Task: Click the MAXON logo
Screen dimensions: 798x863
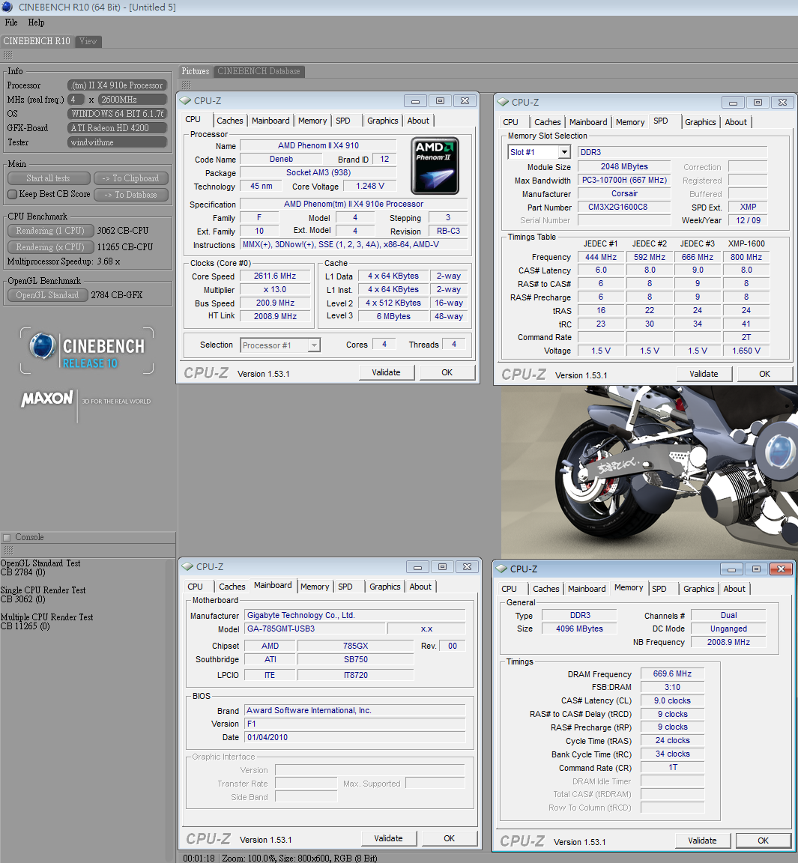Action: point(46,399)
